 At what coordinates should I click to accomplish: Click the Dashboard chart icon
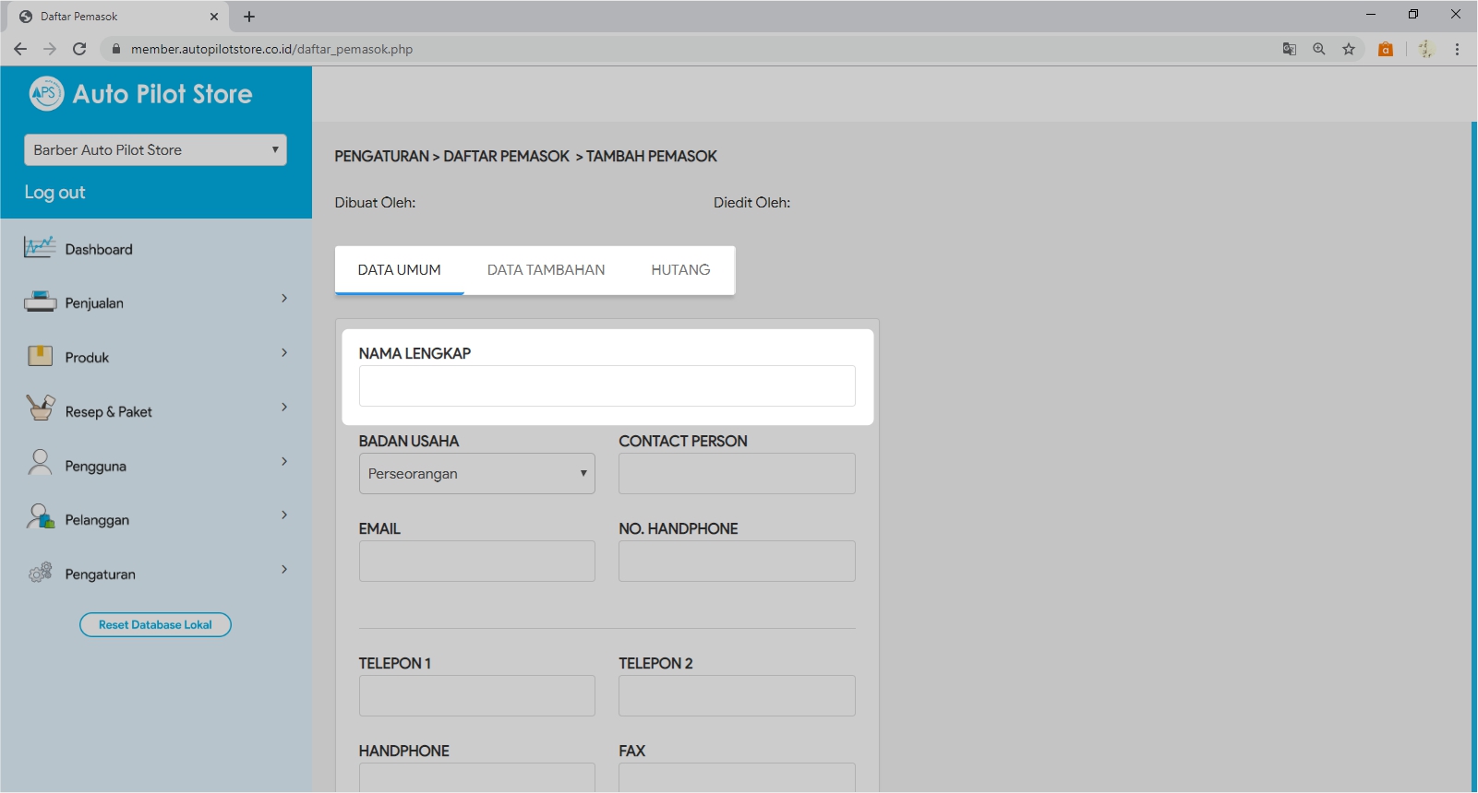(40, 248)
